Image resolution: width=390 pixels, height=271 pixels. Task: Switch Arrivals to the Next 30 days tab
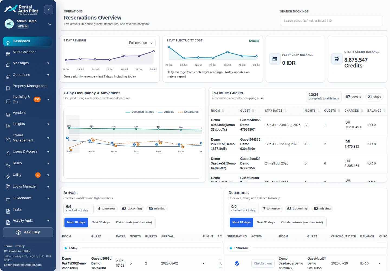[x=101, y=222]
